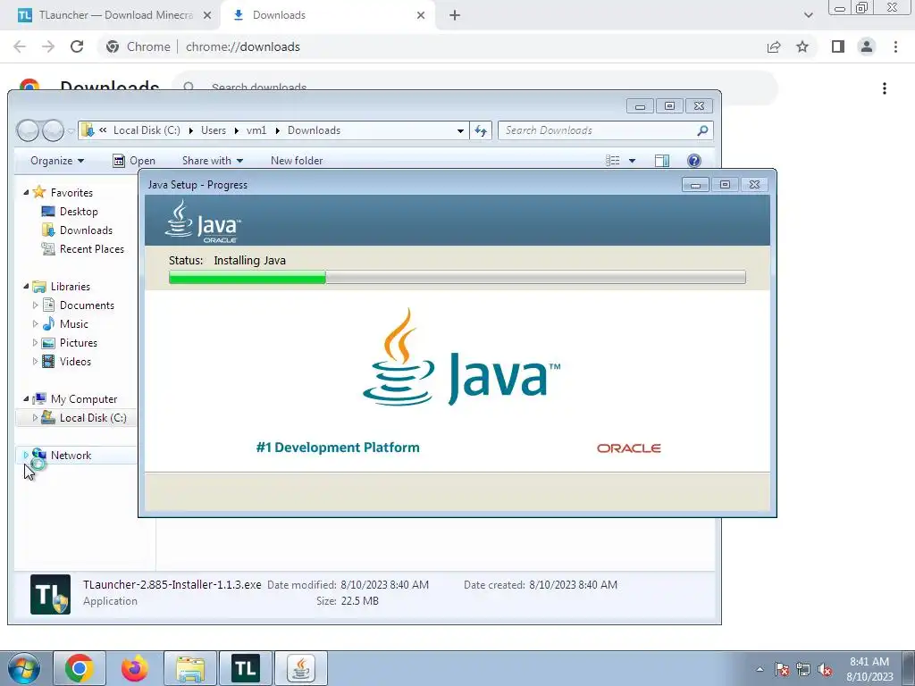The width and height of the screenshot is (915, 686).
Task: Refresh Explorer folder view
Action: pyautogui.click(x=481, y=130)
